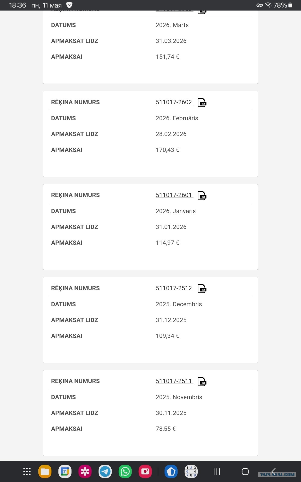The image size is (301, 482).
Task: Launch the yellow Files app
Action: click(x=45, y=471)
